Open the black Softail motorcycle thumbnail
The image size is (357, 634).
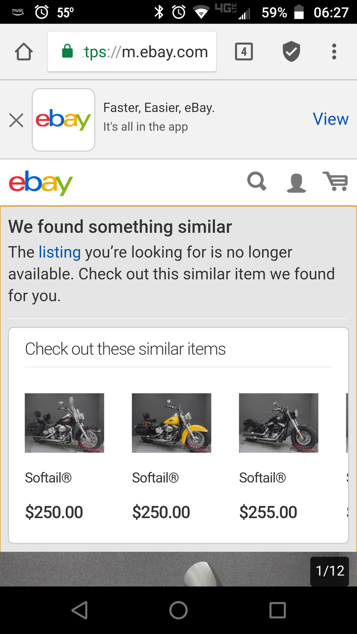[x=279, y=423]
